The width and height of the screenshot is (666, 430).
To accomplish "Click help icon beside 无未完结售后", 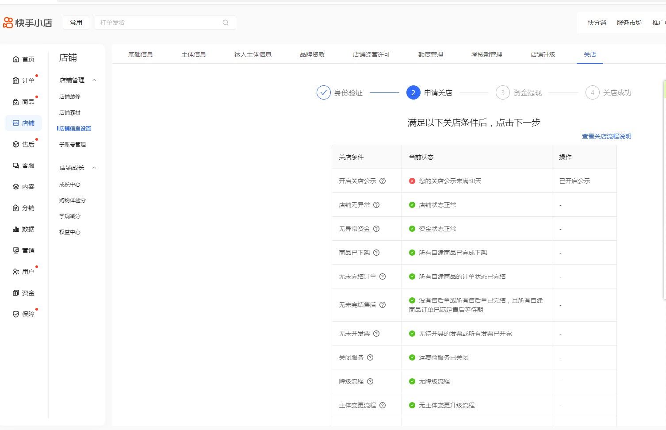I will tap(383, 305).
